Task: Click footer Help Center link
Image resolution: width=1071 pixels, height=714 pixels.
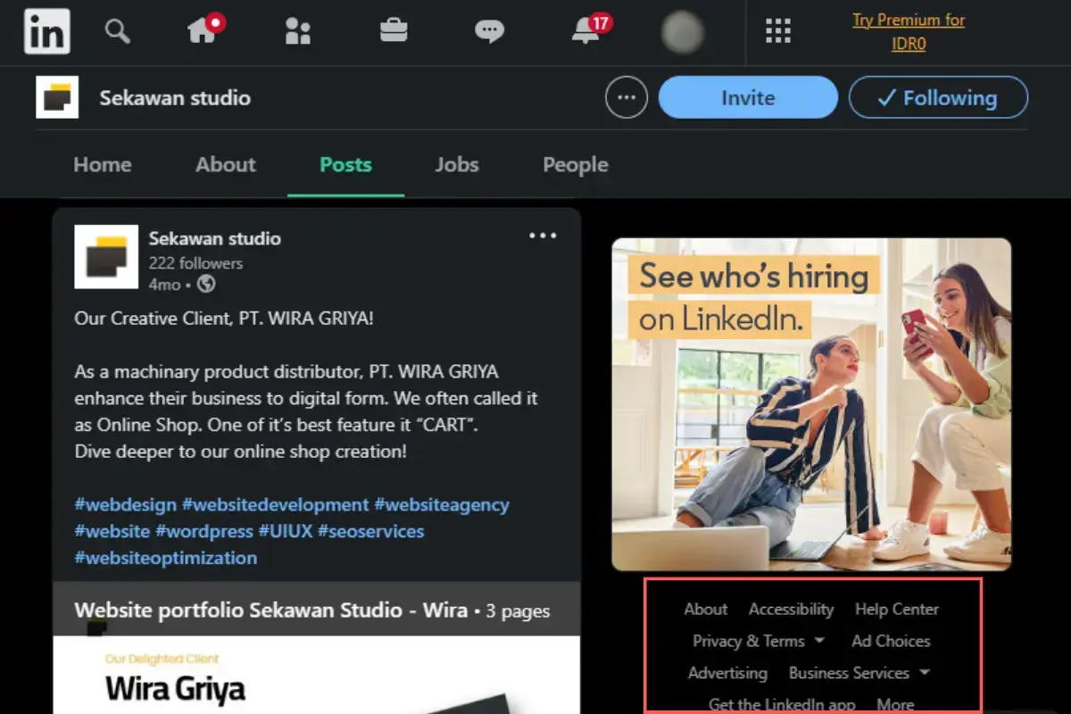Action: [x=897, y=610]
